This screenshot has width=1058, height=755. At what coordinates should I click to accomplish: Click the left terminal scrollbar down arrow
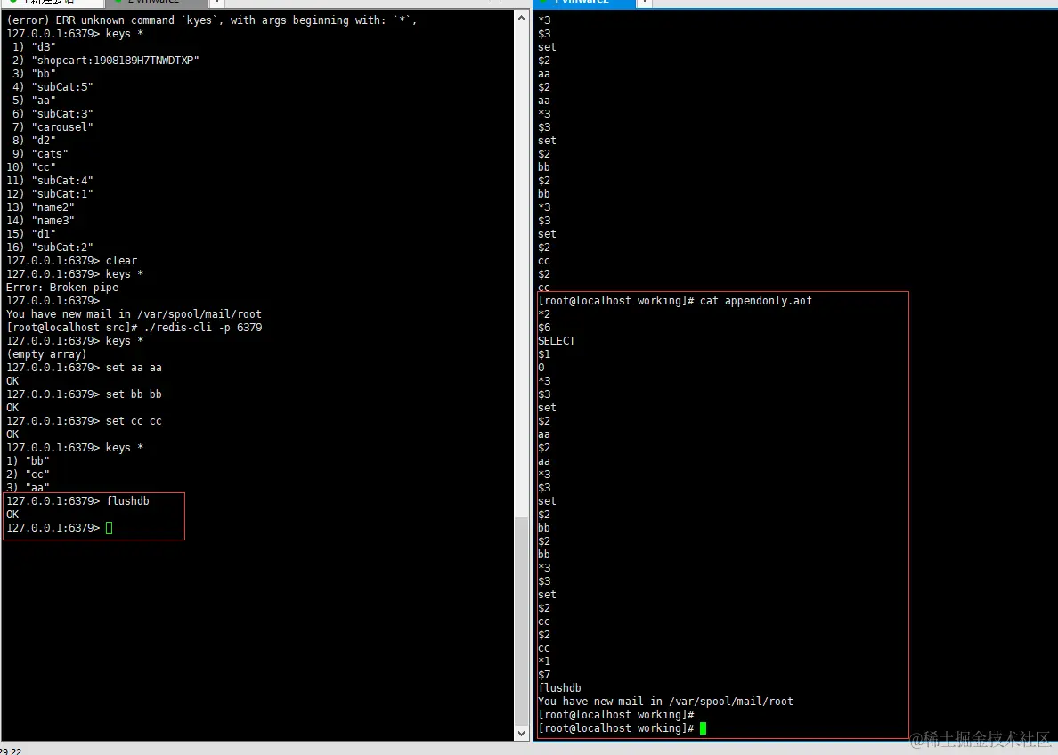coord(522,733)
